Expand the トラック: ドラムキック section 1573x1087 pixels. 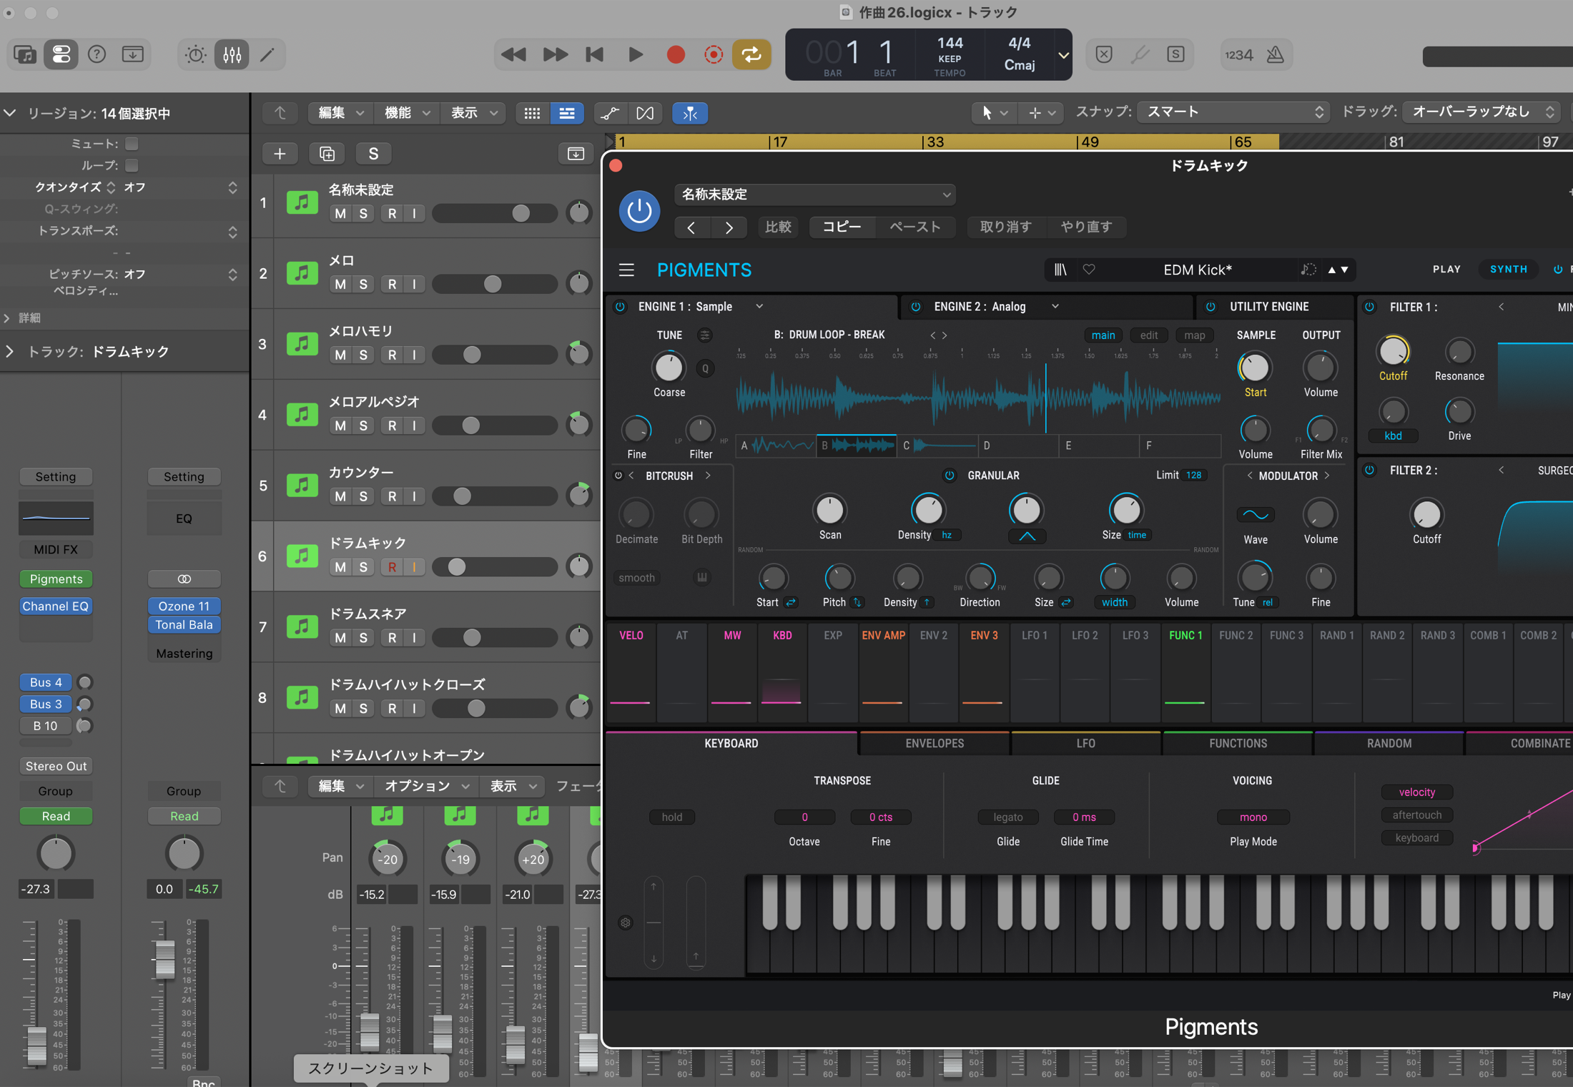(x=9, y=351)
